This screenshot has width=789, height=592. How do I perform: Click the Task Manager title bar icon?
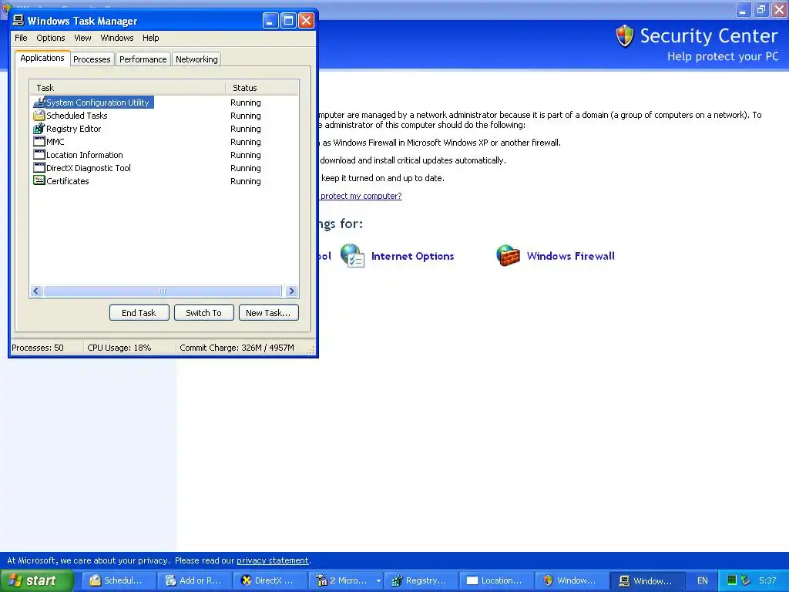(18, 20)
